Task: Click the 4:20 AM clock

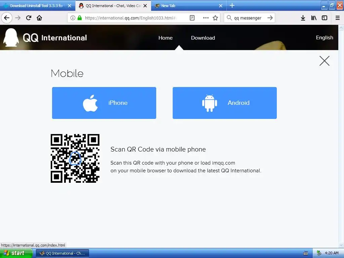Action: point(332,253)
